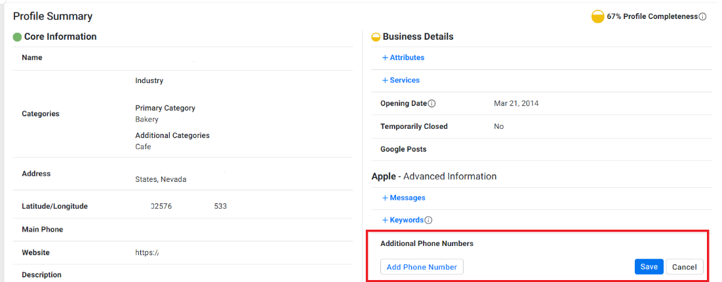Click the Website https URL
The height and width of the screenshot is (282, 722).
[147, 253]
